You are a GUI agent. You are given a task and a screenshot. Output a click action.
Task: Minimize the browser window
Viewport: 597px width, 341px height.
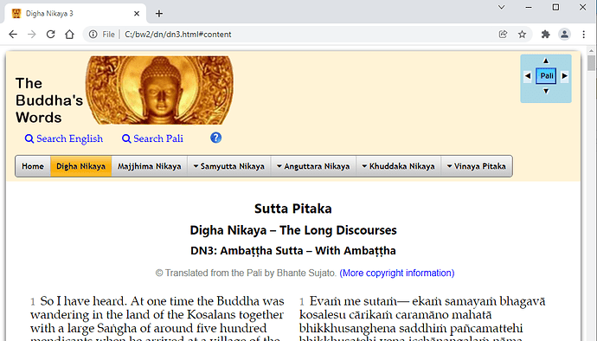pos(529,7)
